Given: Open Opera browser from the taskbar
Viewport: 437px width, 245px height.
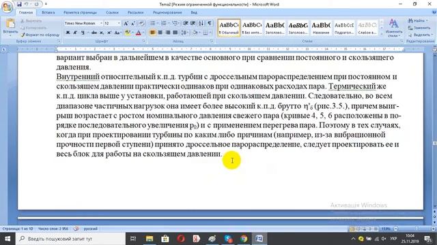Looking at the screenshot, I should [181, 239].
